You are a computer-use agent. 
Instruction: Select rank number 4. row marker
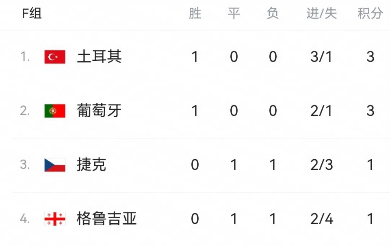[25, 219]
